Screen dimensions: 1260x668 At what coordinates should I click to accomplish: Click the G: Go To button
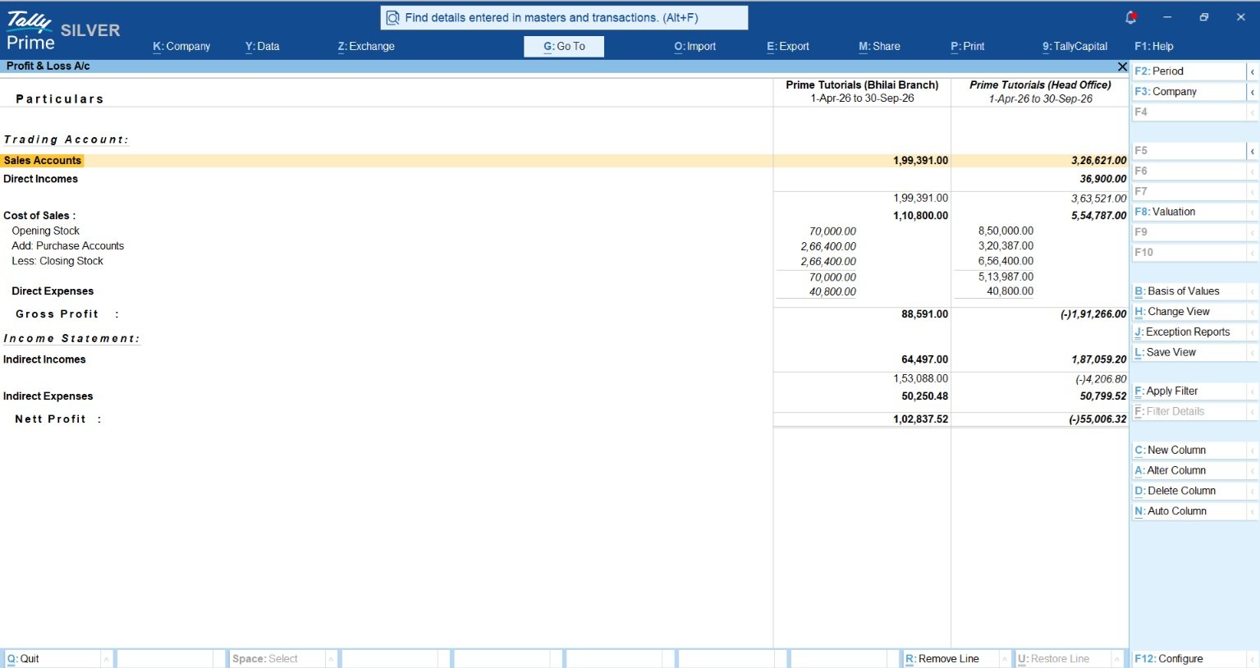[x=564, y=47]
